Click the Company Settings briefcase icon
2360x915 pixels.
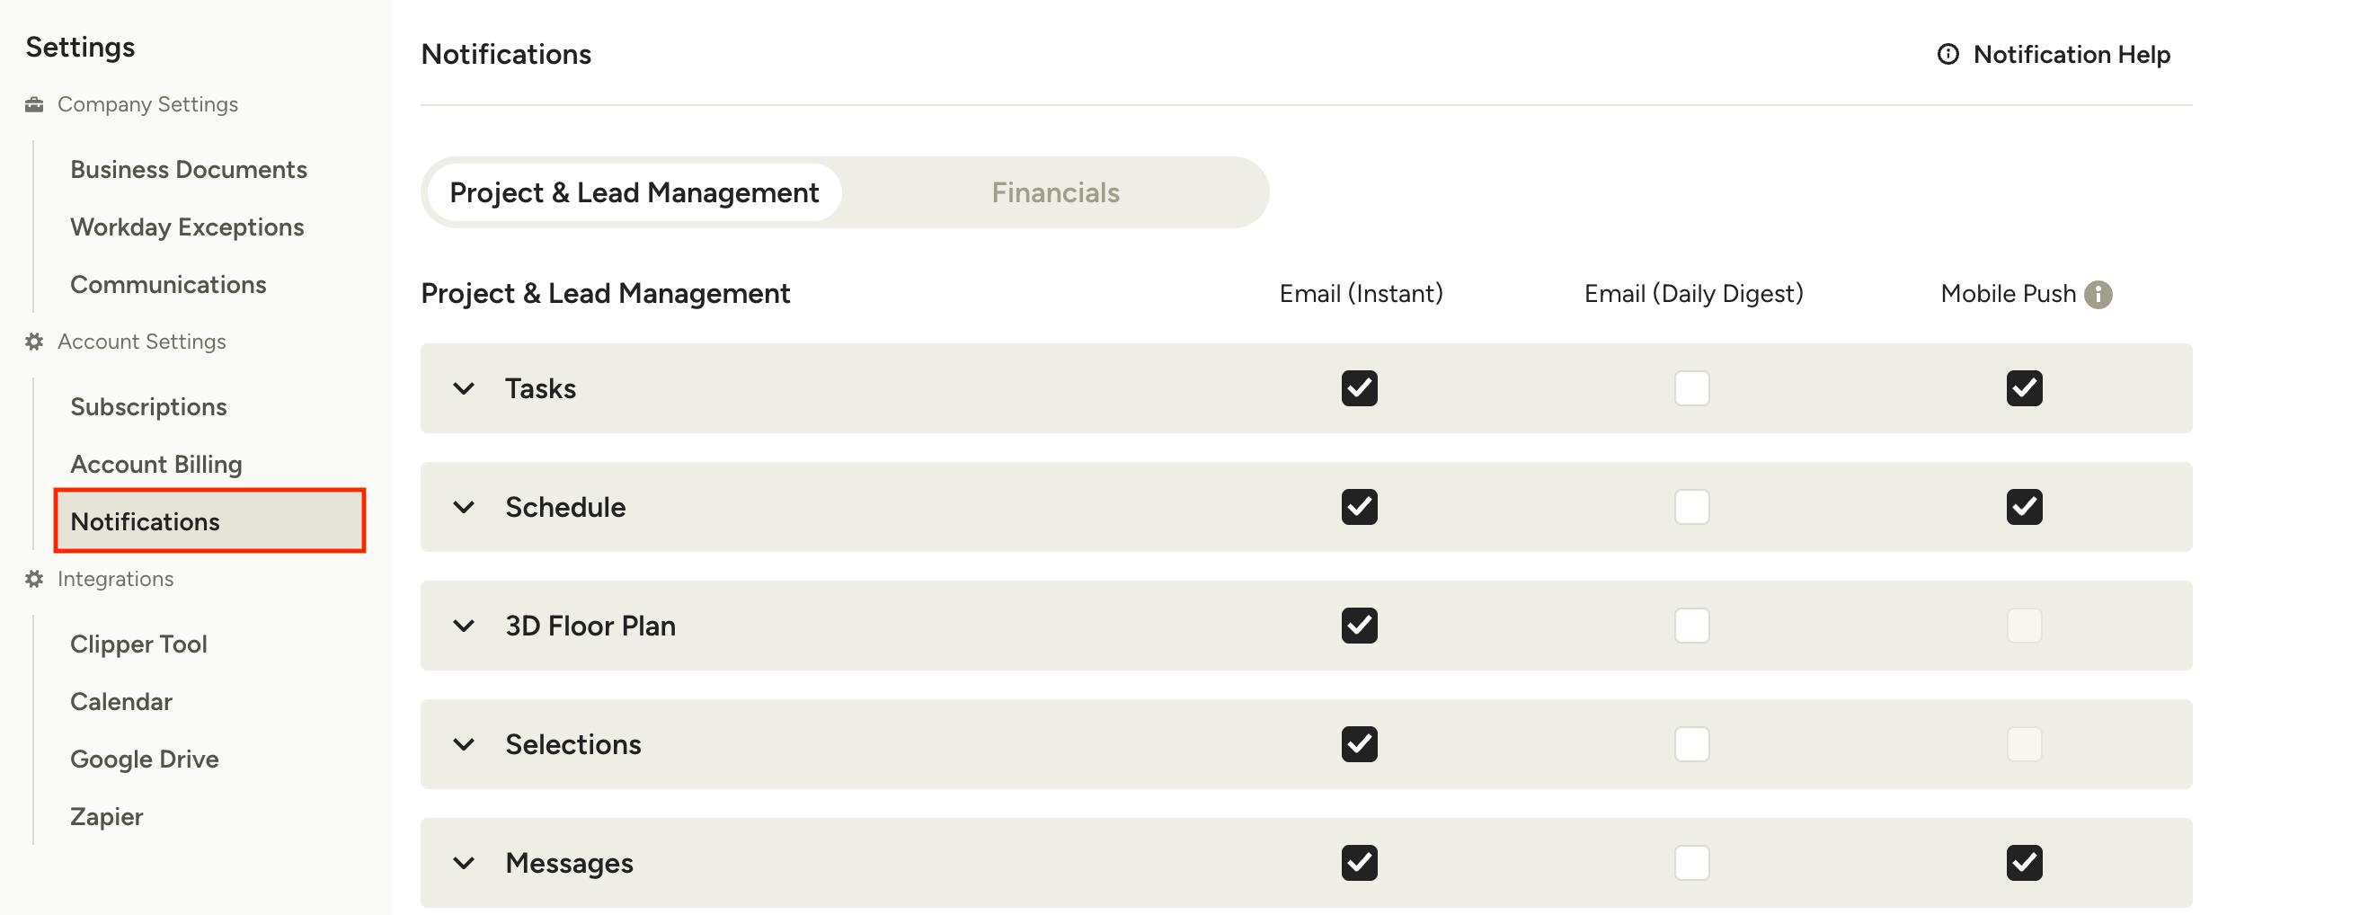[x=34, y=104]
